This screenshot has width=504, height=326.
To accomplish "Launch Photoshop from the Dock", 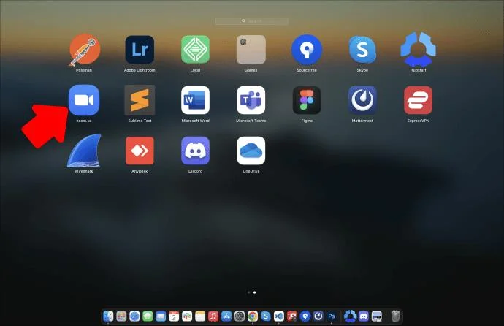I will (332, 316).
